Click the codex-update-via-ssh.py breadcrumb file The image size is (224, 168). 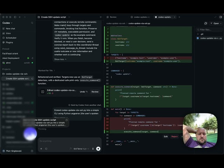click(139, 23)
